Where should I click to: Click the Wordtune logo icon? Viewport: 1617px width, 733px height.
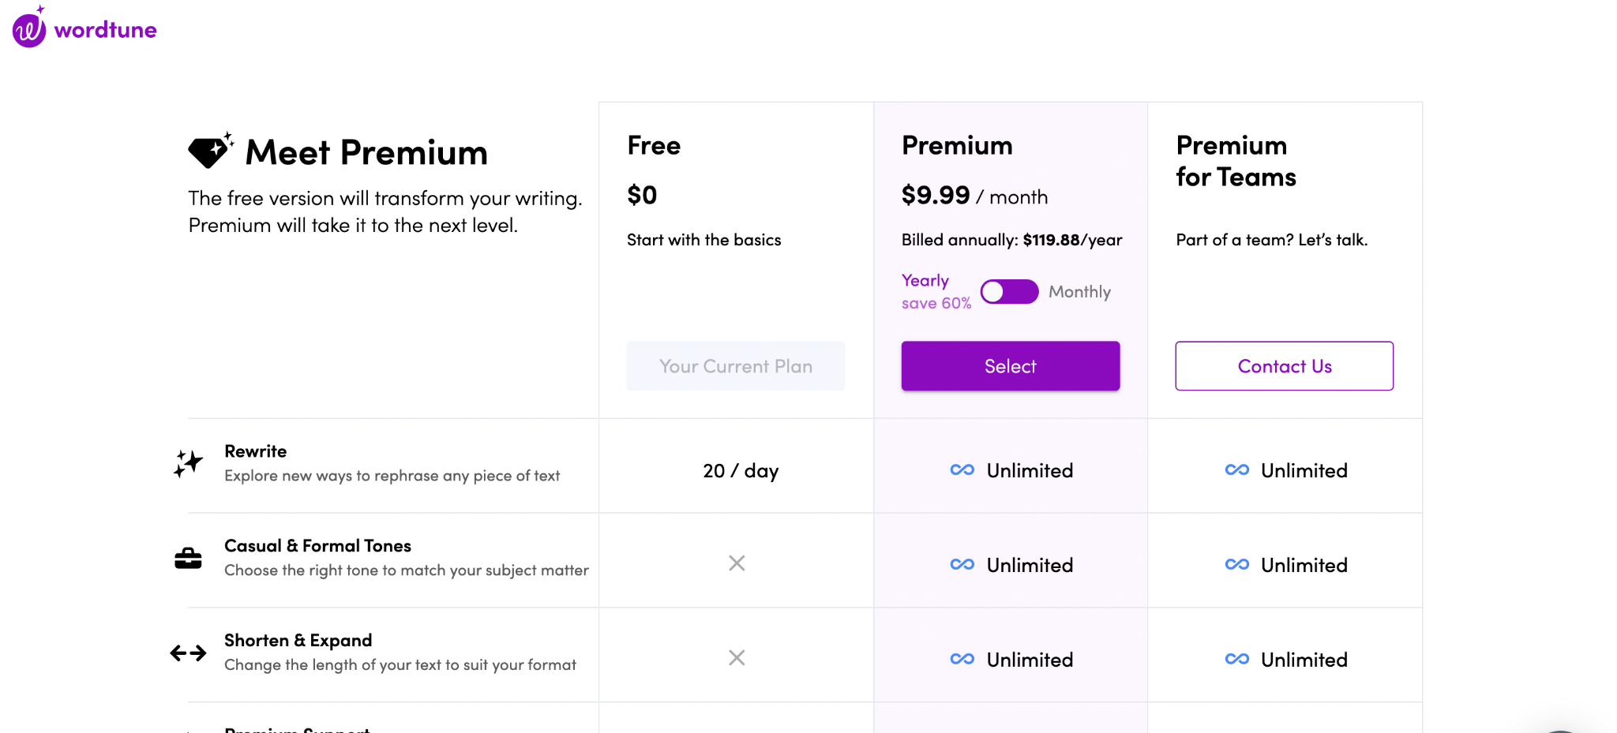29,28
